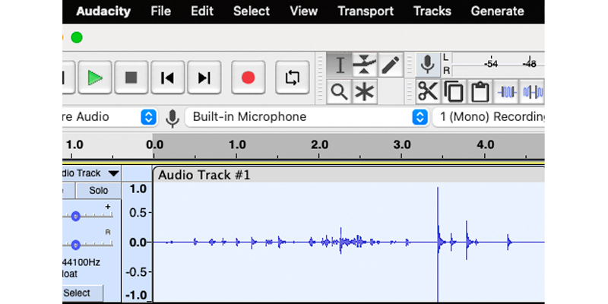The height and width of the screenshot is (304, 608).
Task: Click the green window zoom button
Action: click(77, 37)
